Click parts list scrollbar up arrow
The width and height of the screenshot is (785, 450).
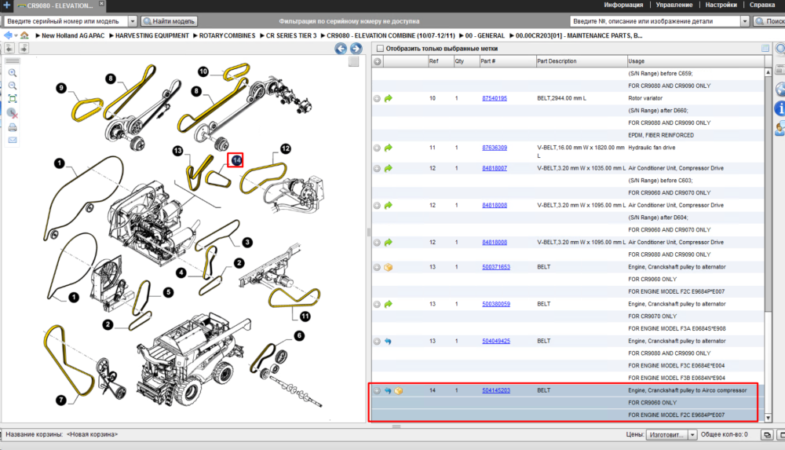[x=768, y=73]
